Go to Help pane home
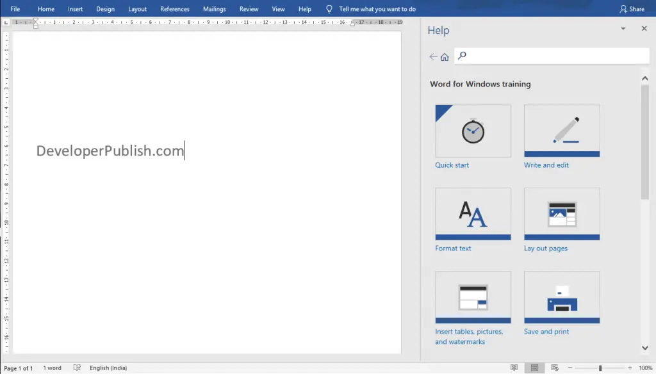 pyautogui.click(x=445, y=56)
